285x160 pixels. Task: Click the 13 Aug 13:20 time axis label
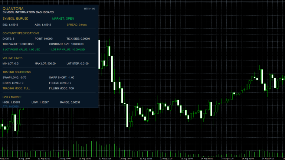44,159
